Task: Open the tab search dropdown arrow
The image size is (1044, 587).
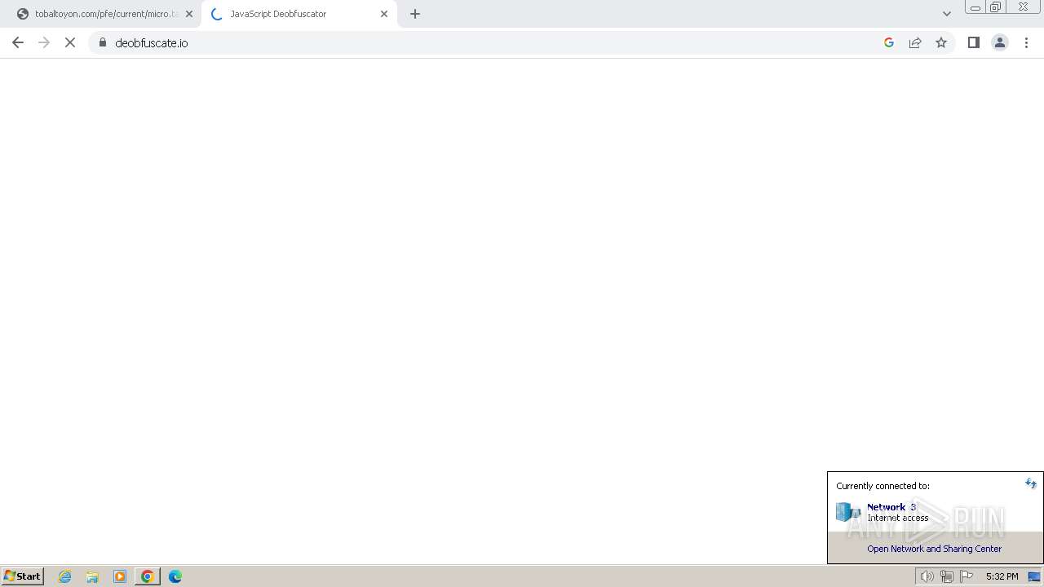Action: tap(947, 14)
